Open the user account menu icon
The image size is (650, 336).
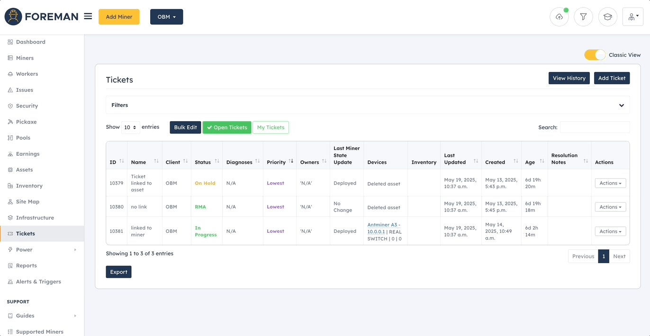[x=633, y=17]
